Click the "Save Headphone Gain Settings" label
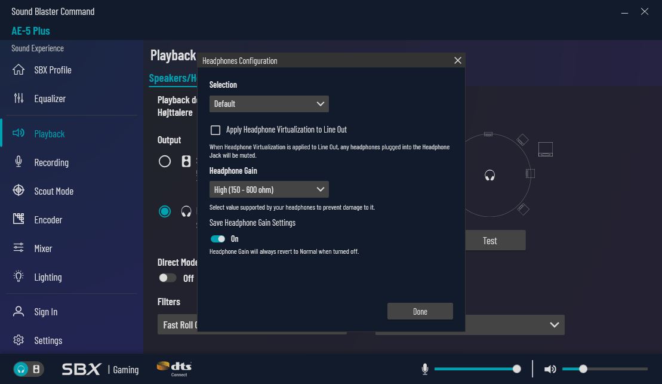This screenshot has width=662, height=384. (x=253, y=223)
